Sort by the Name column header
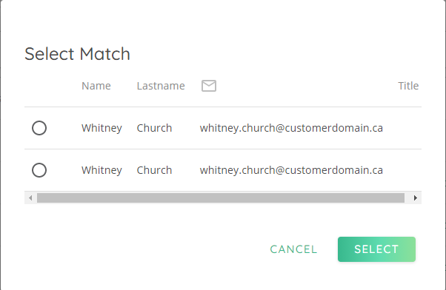The height and width of the screenshot is (290, 446). point(96,86)
